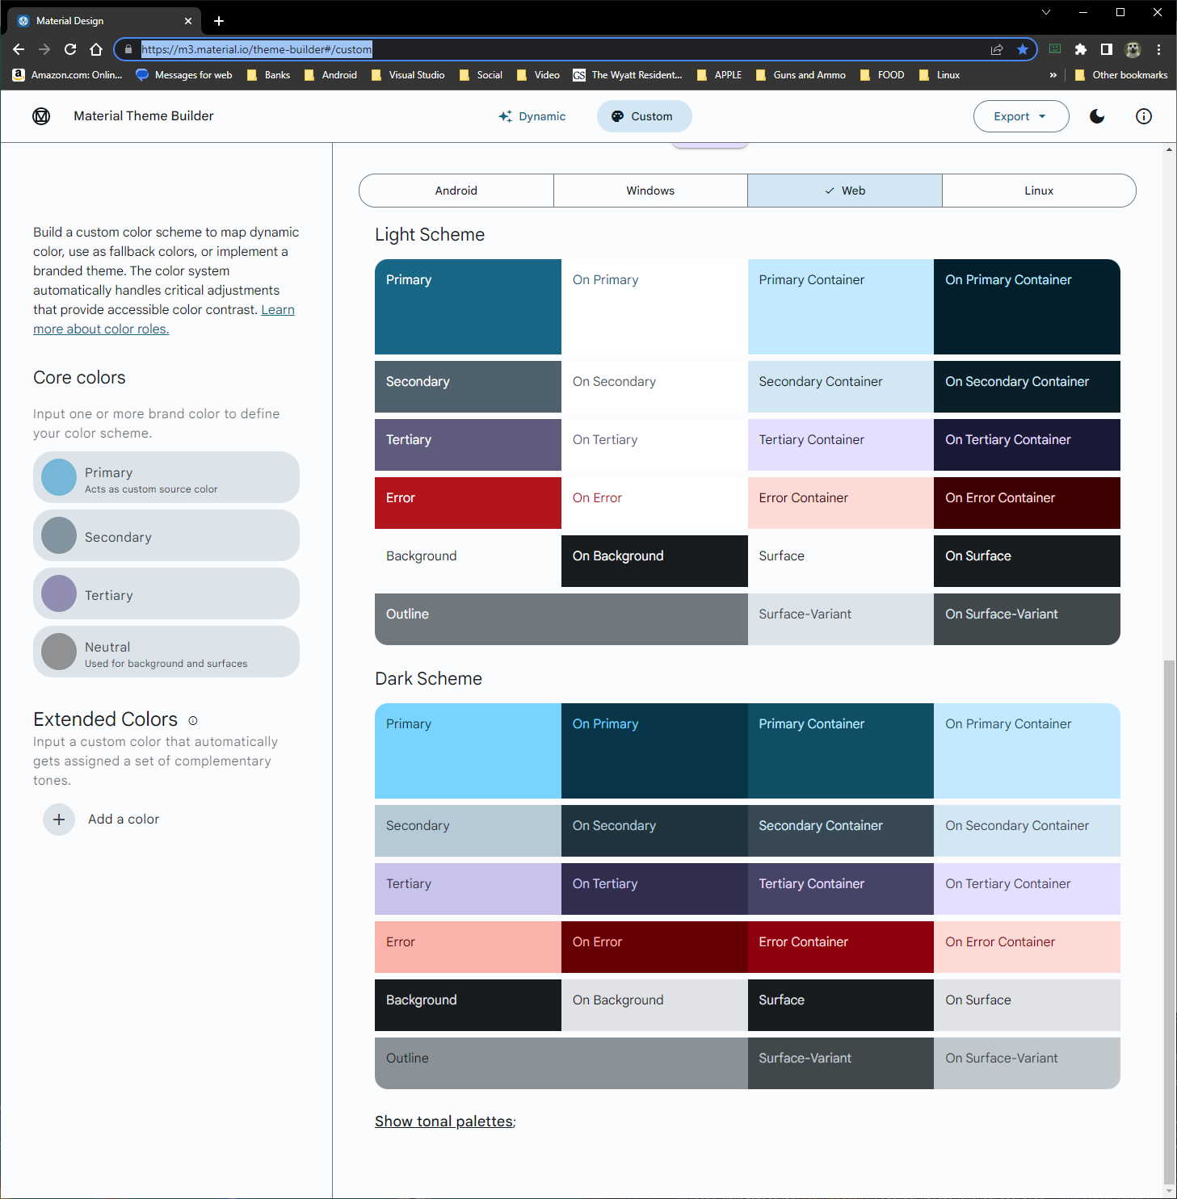Click the Dark Scheme On Error swatch
This screenshot has width=1177, height=1199.
pyautogui.click(x=654, y=947)
